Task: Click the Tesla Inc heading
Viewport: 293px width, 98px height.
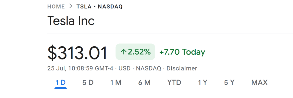Action: [71, 21]
